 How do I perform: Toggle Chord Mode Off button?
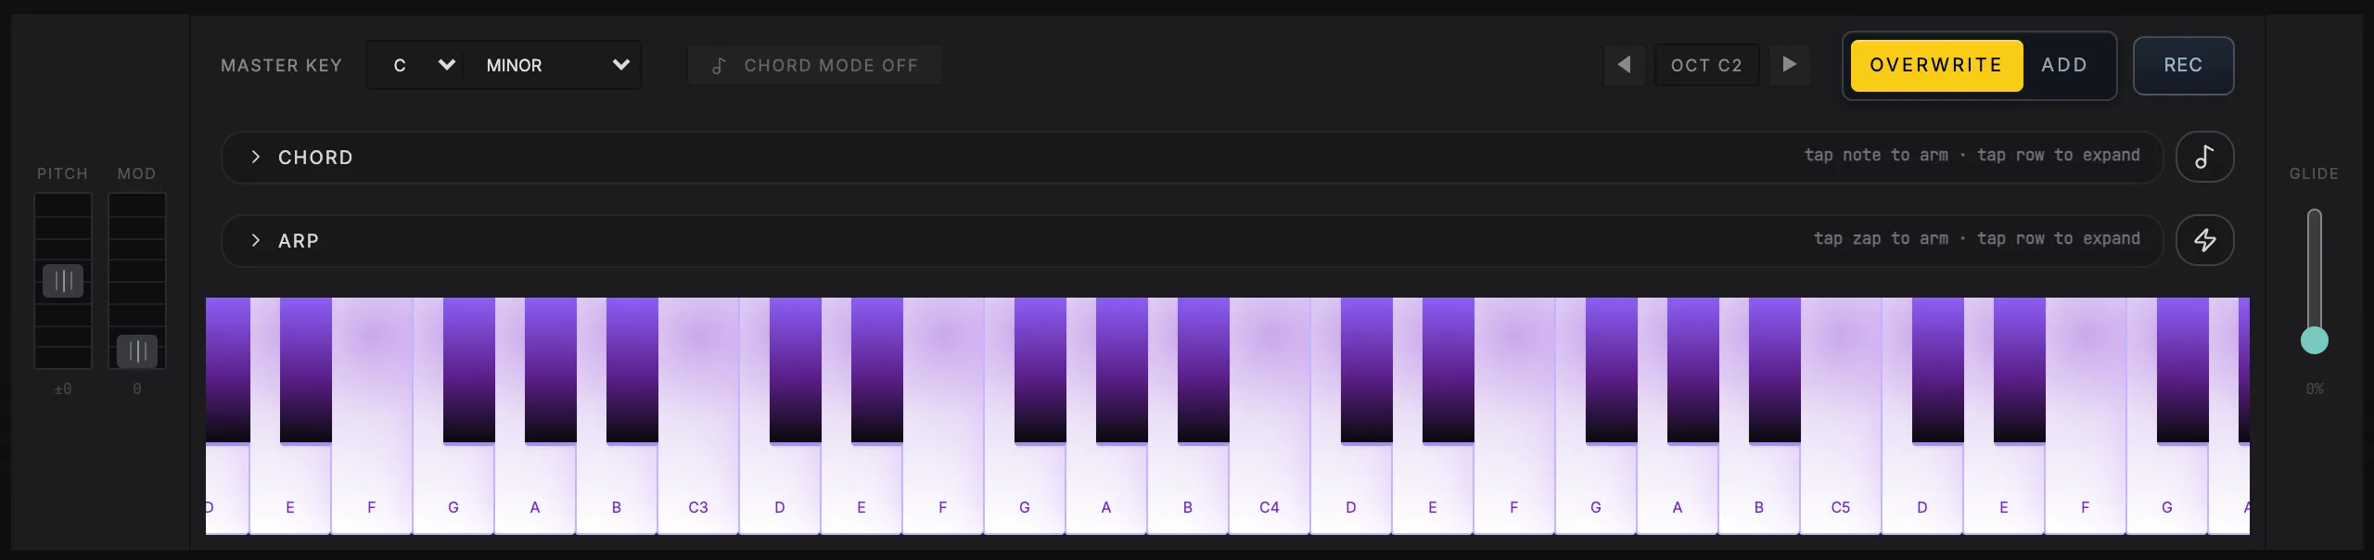[815, 65]
